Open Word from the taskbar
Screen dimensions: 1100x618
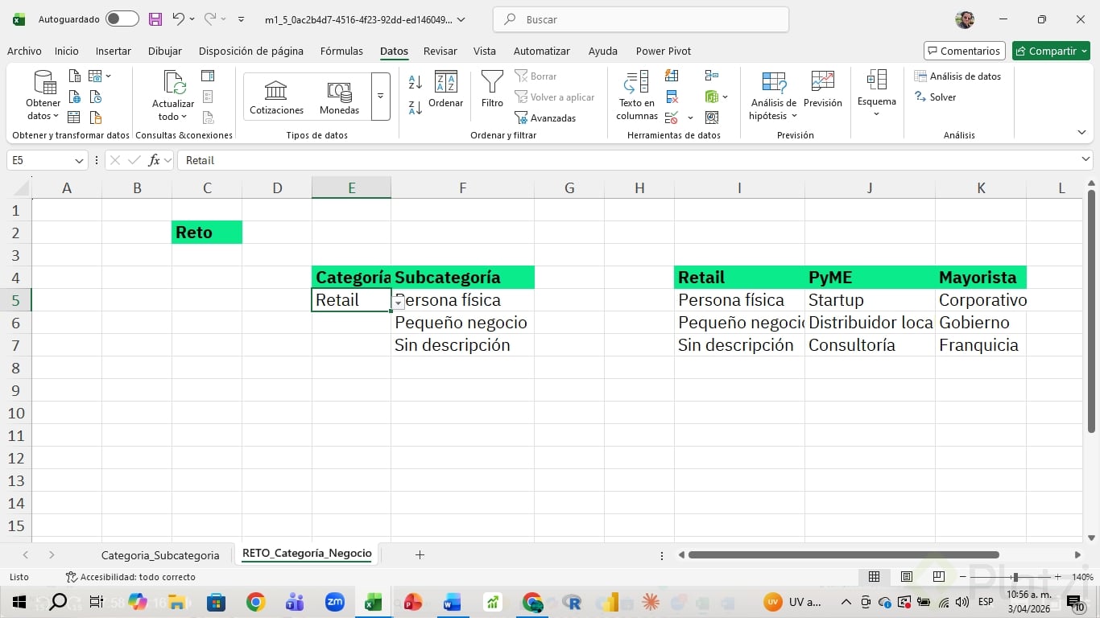(x=452, y=602)
